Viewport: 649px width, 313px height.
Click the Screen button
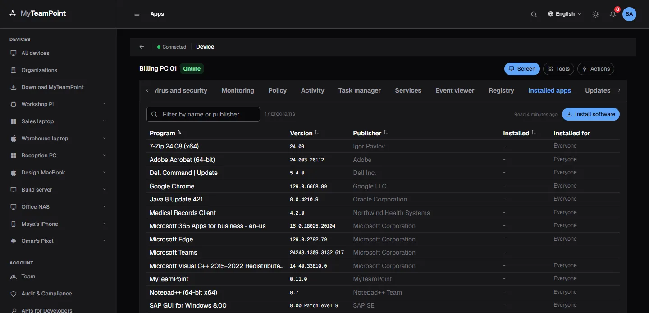[522, 69]
